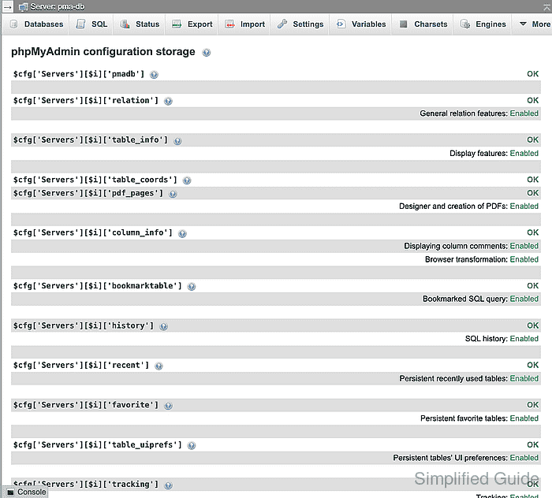Open the help icon next to table_coords
552x498 pixels.
click(187, 180)
